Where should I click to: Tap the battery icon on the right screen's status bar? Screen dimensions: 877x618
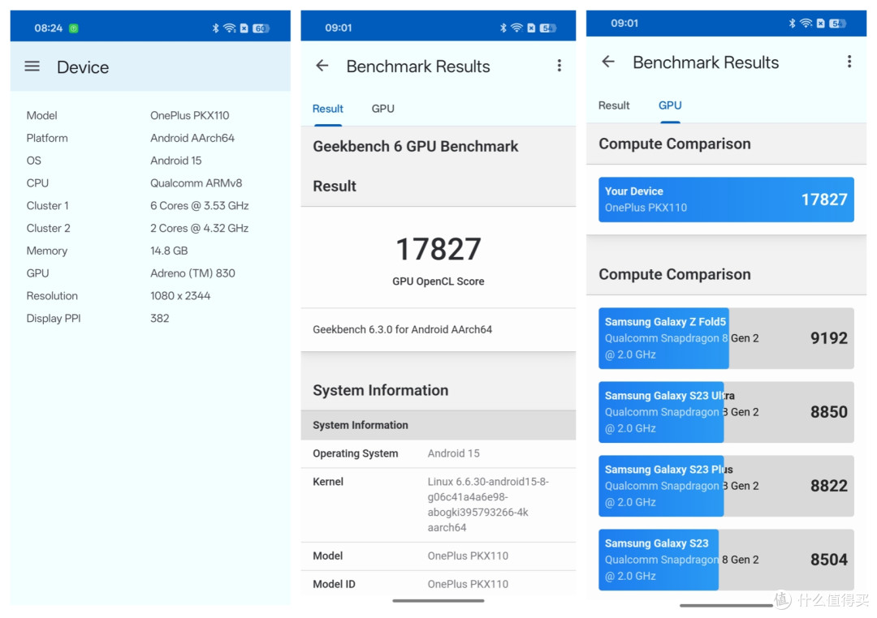pos(837,24)
